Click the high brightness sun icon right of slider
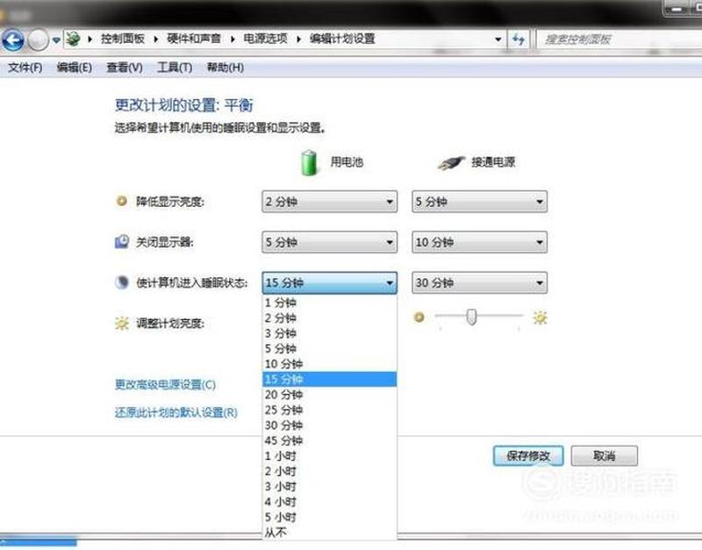 coord(541,318)
